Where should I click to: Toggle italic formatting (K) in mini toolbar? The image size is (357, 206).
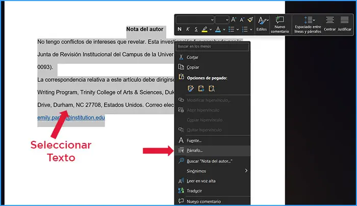[x=188, y=30]
